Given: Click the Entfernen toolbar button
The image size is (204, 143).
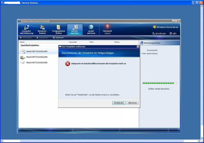Looking at the screenshot, I should click(58, 38).
